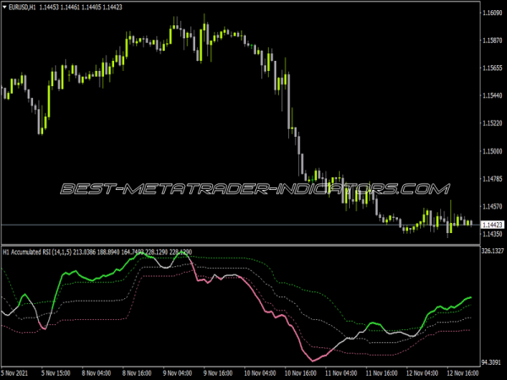507x380 pixels.
Task: Click price scale value 1.15655
Action: coord(493,68)
